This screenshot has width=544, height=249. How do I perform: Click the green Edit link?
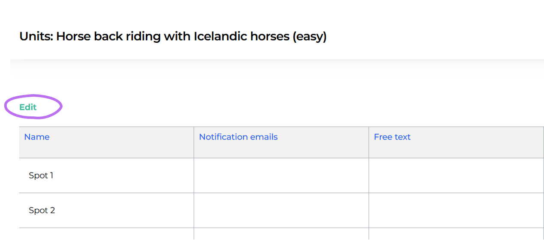(x=28, y=107)
